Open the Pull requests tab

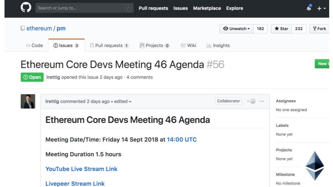click(x=109, y=45)
